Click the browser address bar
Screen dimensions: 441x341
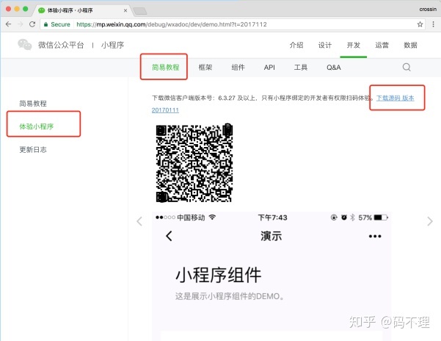pyautogui.click(x=220, y=24)
